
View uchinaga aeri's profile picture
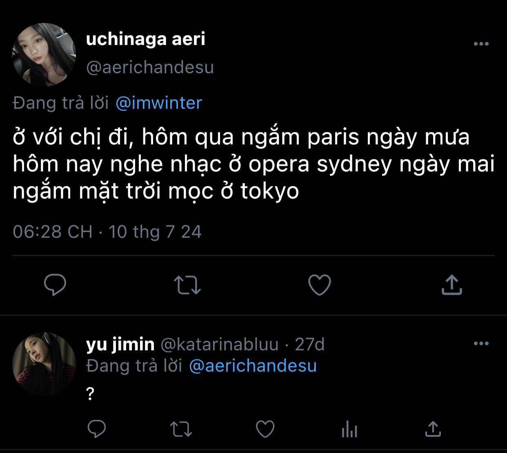(x=44, y=54)
